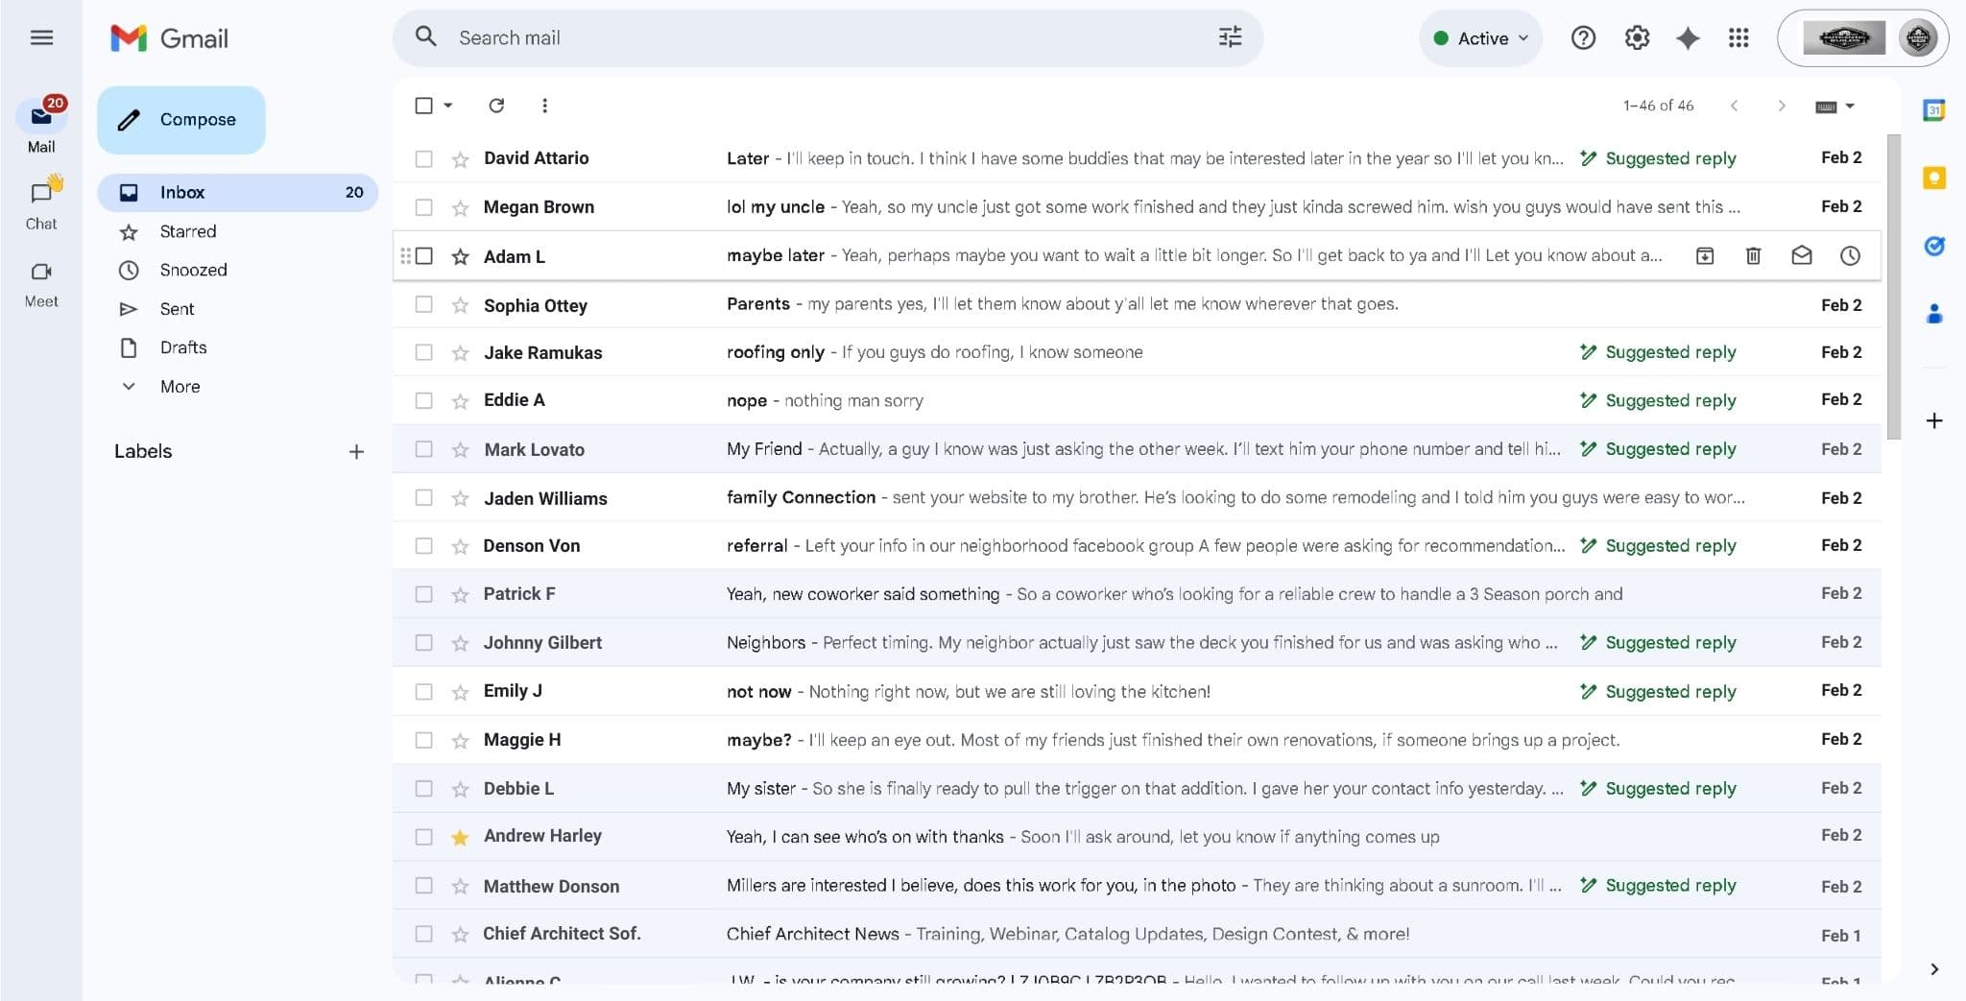Select all conversations checkbox
This screenshot has width=1966, height=1001.
(424, 106)
